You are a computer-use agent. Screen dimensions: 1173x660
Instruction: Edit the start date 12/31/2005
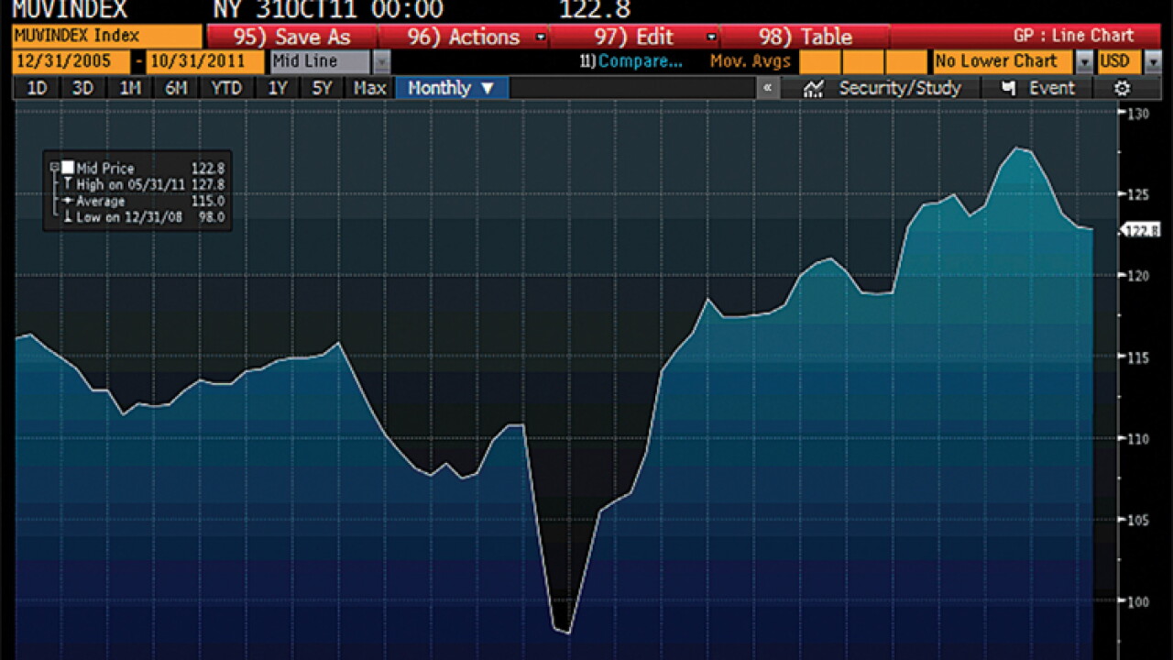71,61
